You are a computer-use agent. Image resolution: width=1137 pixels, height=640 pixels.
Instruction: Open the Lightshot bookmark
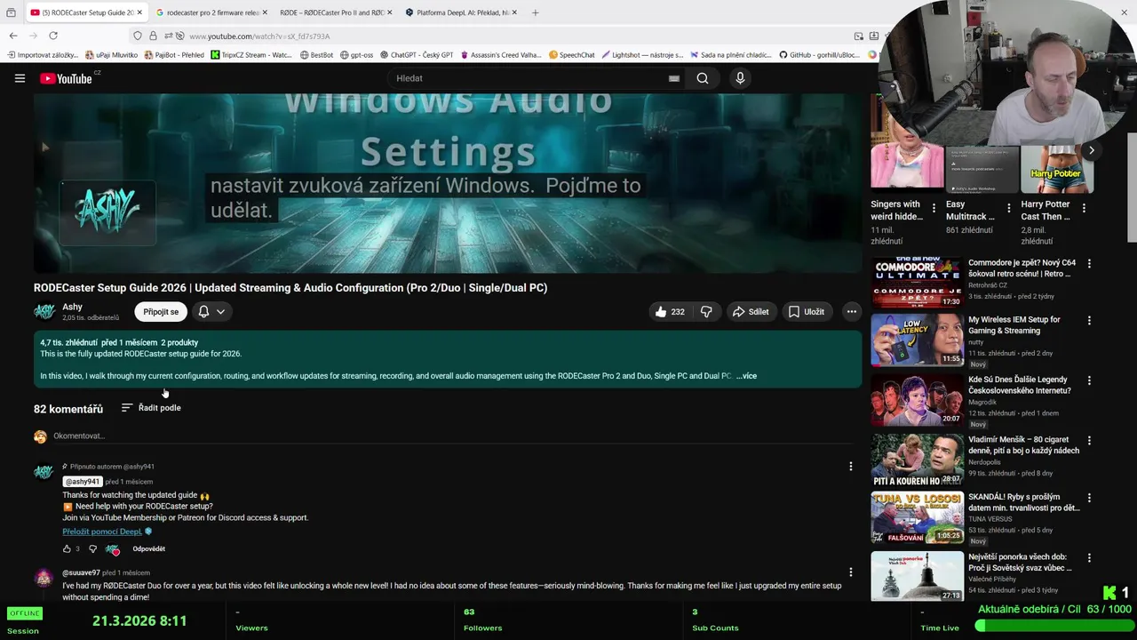pyautogui.click(x=642, y=55)
